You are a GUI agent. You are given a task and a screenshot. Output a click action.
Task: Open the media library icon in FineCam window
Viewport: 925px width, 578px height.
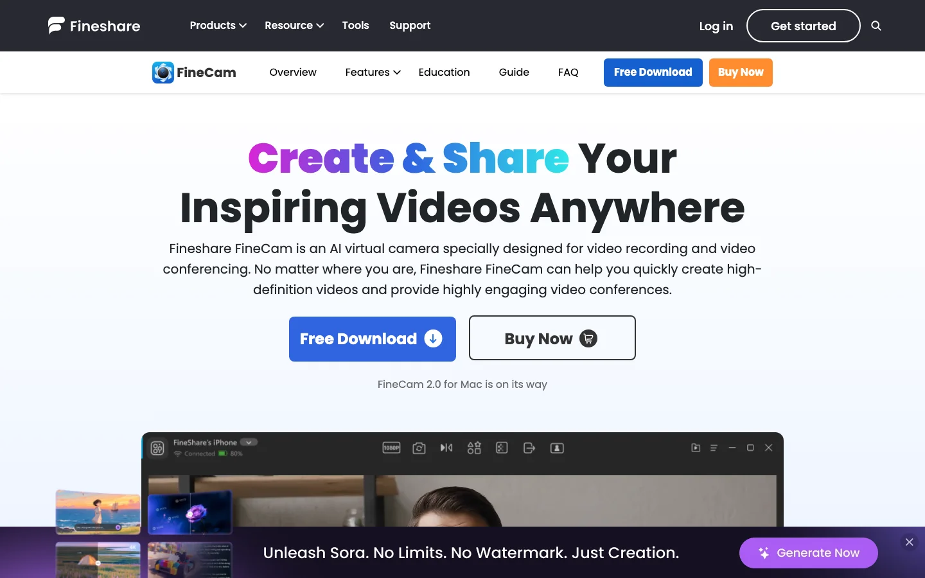[696, 448]
